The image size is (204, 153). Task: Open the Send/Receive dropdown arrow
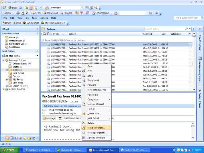click(x=111, y=13)
